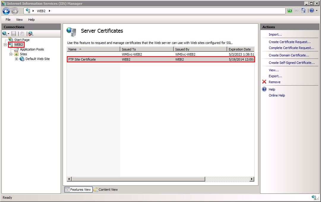
Task: Click the Home icon in the toolbar
Action: click(303, 11)
